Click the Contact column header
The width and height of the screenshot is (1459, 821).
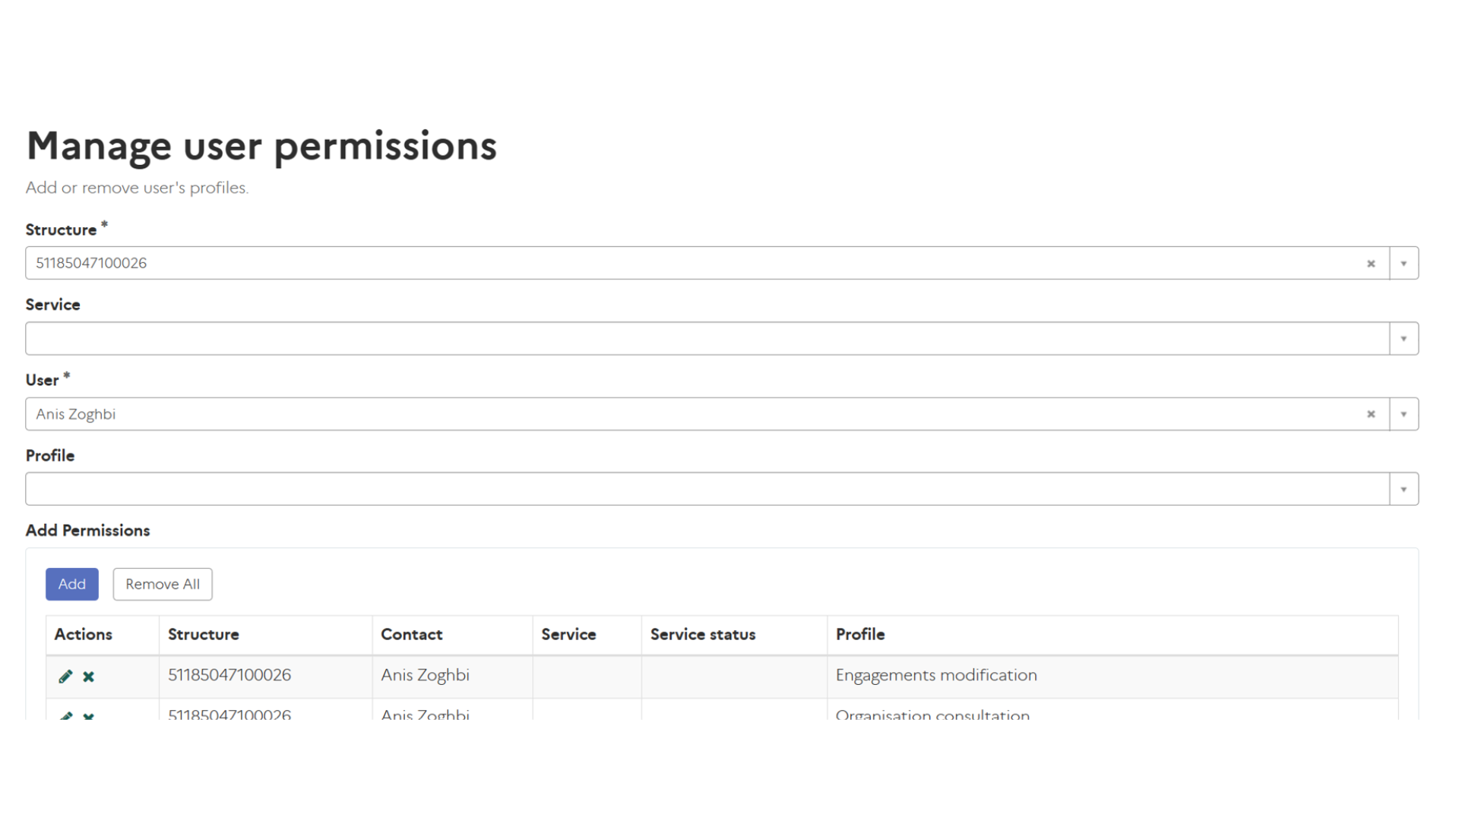tap(411, 634)
